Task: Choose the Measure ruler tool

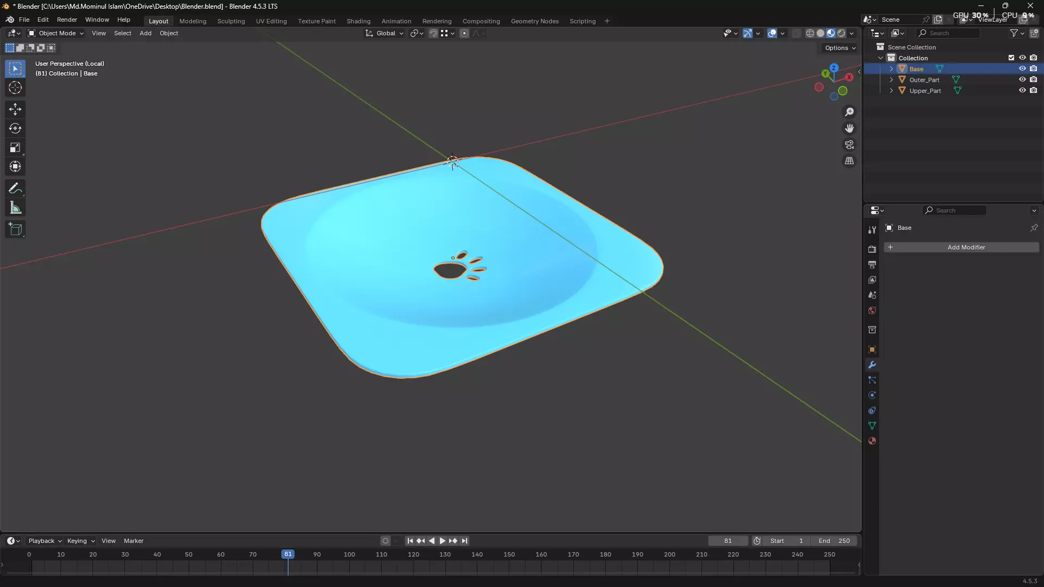Action: pyautogui.click(x=15, y=208)
